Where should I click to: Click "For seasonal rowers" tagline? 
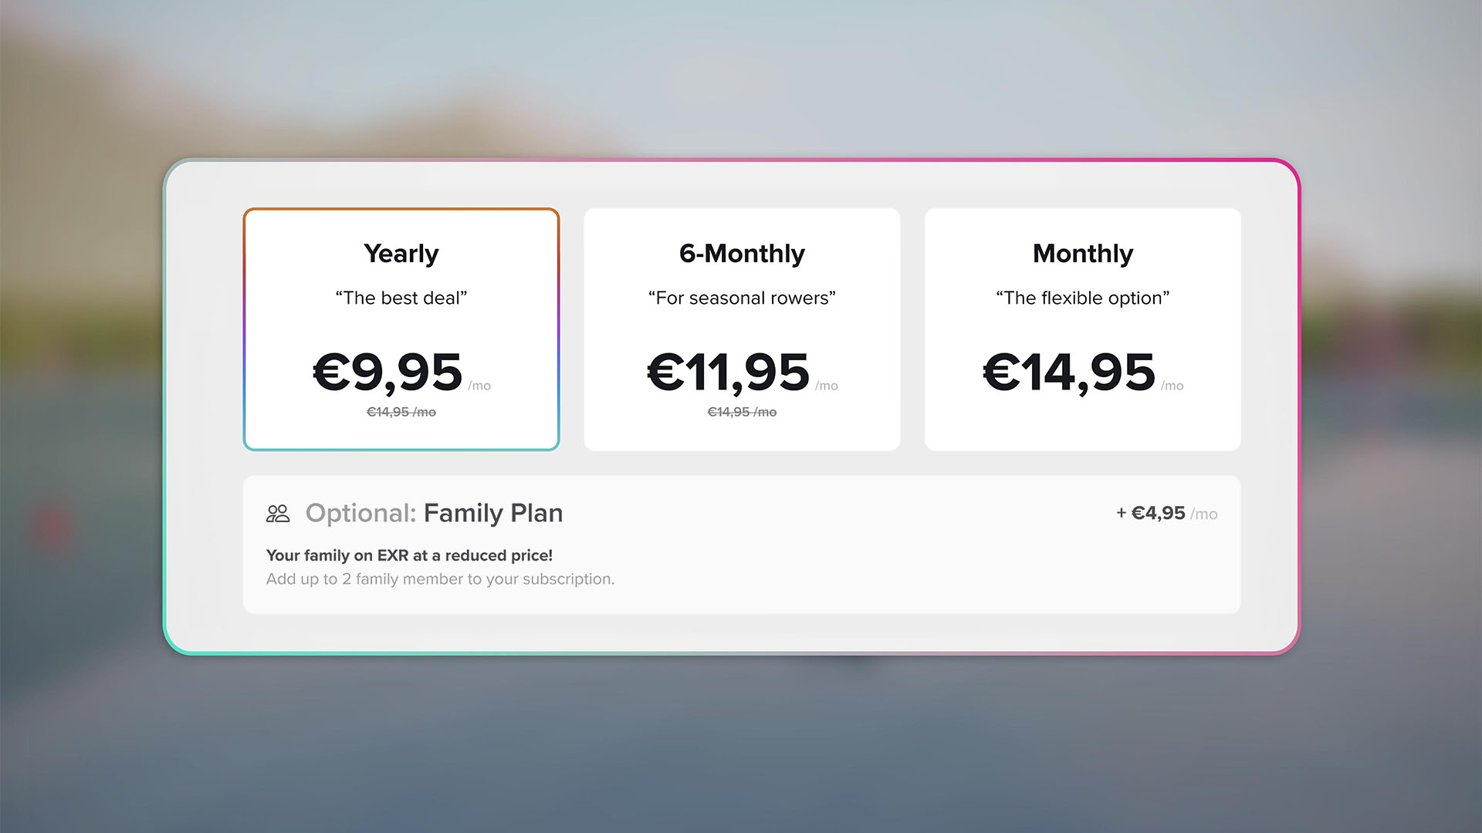tap(742, 298)
